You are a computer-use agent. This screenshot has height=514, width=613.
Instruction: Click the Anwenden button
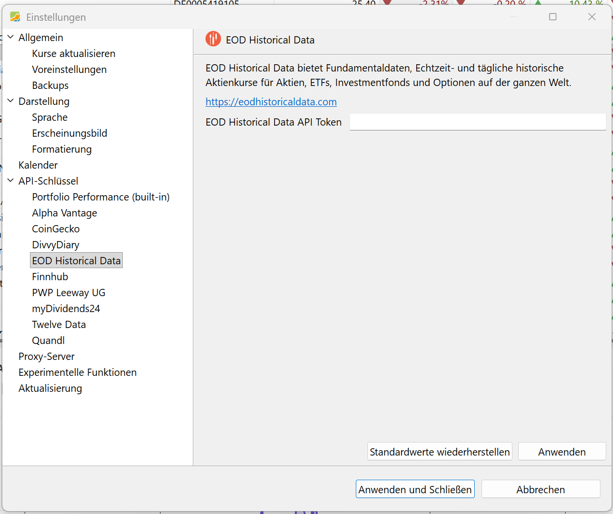pos(561,452)
